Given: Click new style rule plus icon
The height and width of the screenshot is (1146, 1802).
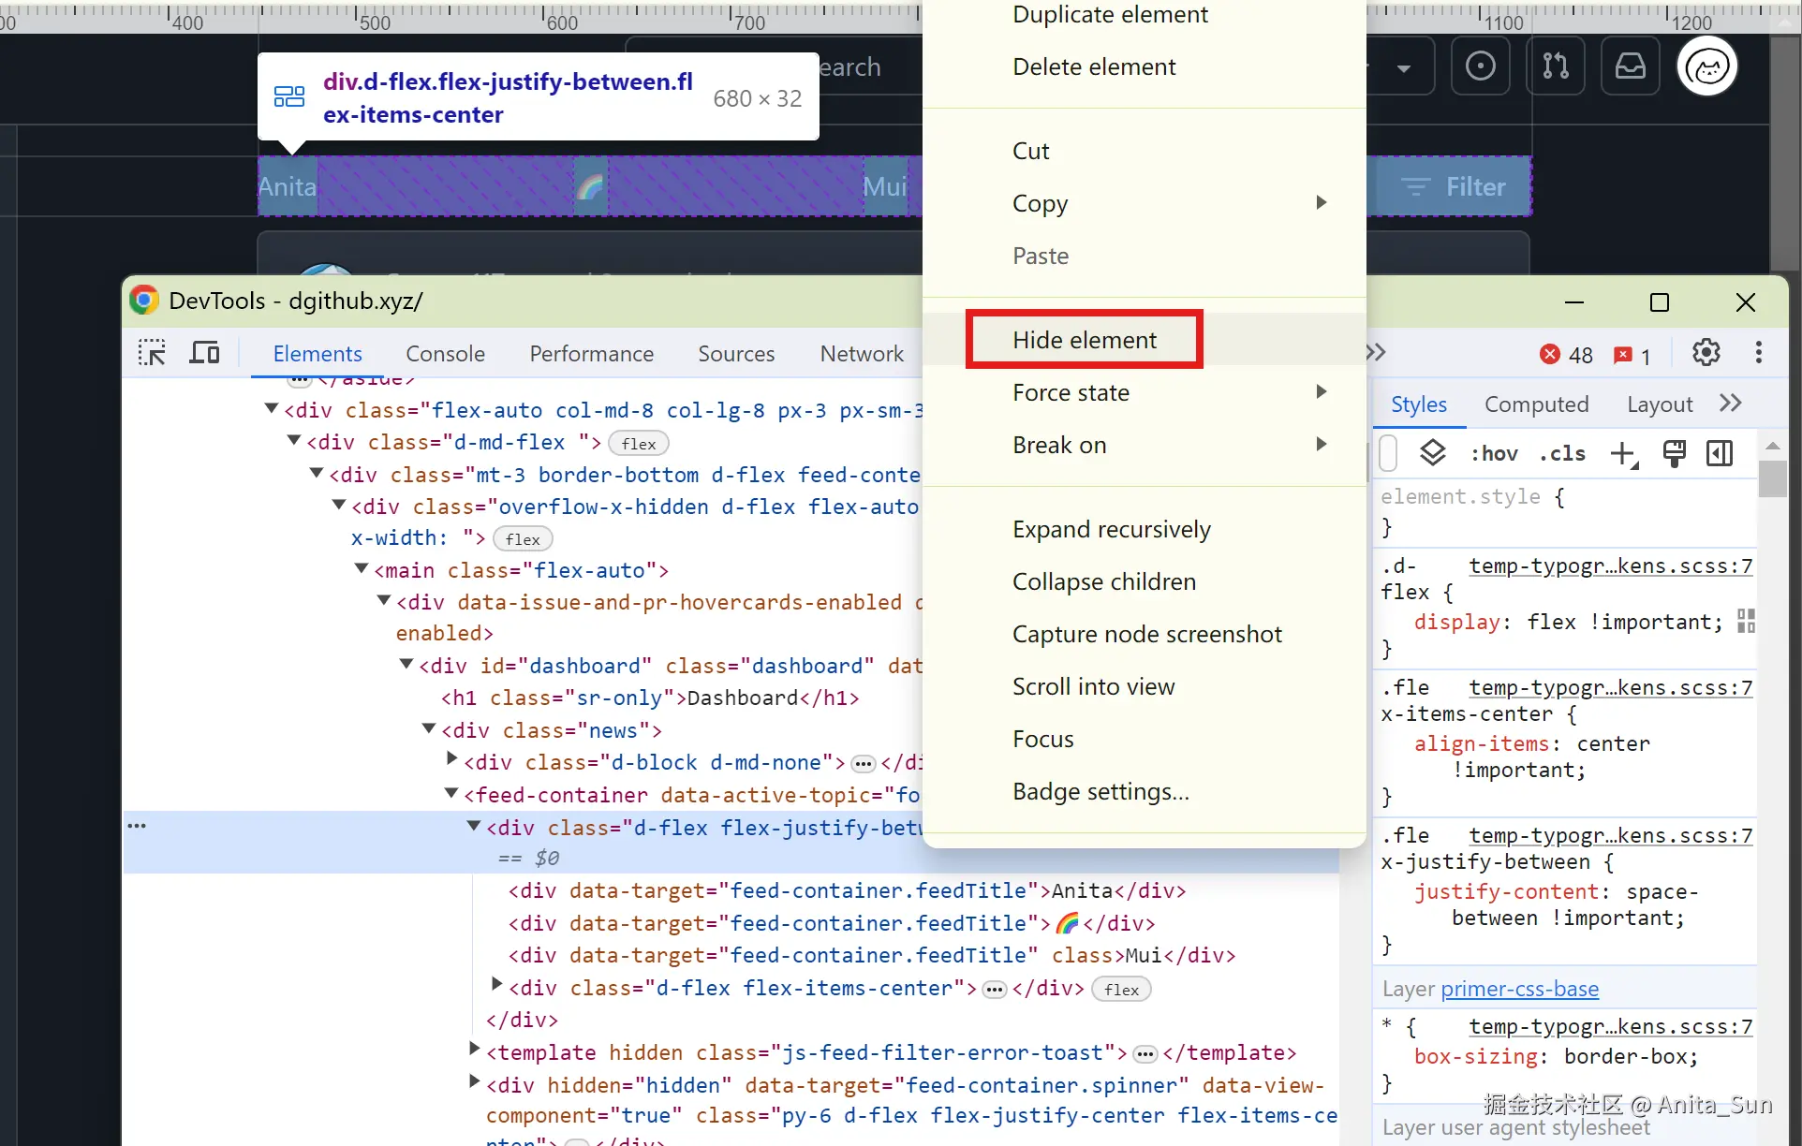Looking at the screenshot, I should pyautogui.click(x=1623, y=454).
